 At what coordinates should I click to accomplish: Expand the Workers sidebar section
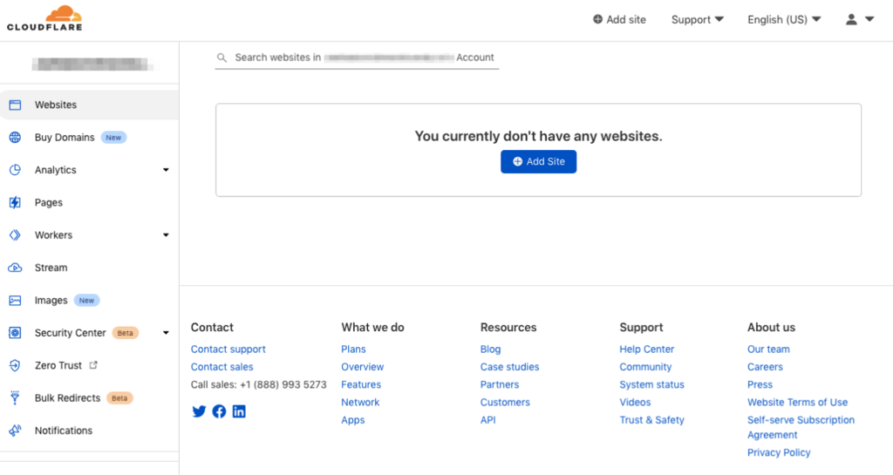tap(166, 235)
